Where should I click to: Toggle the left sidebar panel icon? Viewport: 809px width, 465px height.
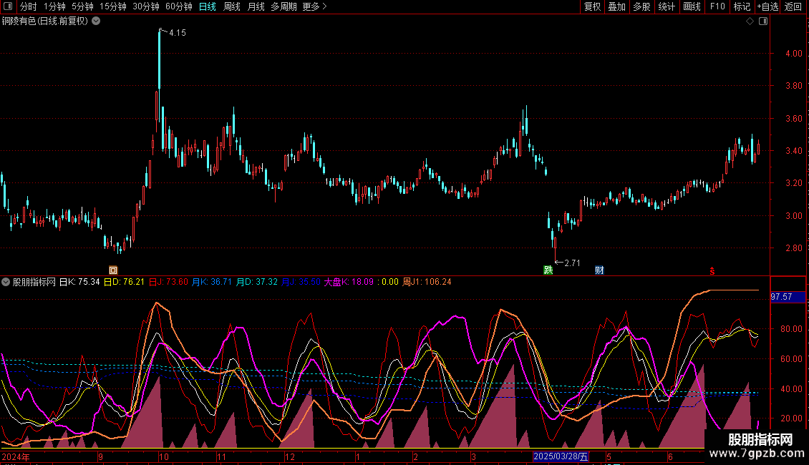coord(8,6)
